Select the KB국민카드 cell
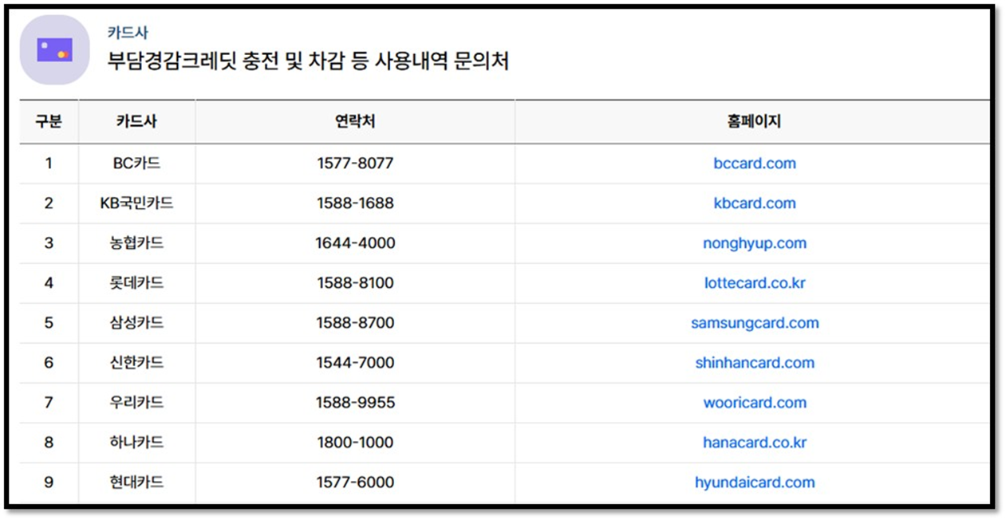 [136, 203]
